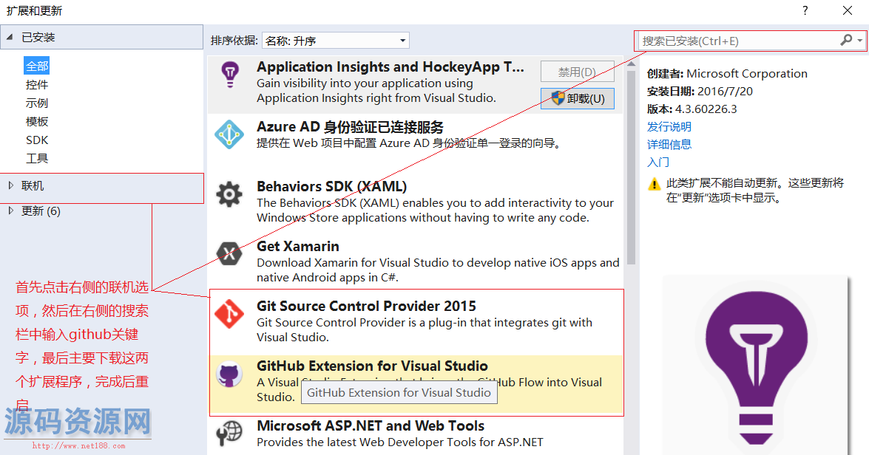The height and width of the screenshot is (455, 869).
Task: Click the Get Xamarin hexagon icon
Action: click(229, 254)
